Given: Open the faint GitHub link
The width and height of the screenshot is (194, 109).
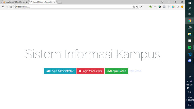Looking at the screenshot, I should tap(138, 71).
